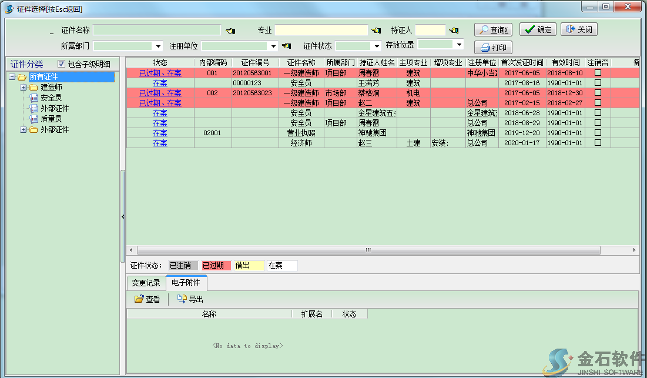Click into the 证件名称 input field
This screenshot has width=647, height=378.
click(x=156, y=30)
